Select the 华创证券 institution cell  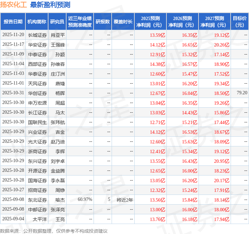pos(37,93)
